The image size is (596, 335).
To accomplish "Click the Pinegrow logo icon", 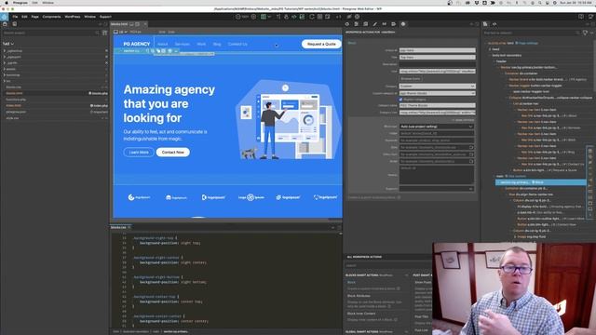I will tap(4, 17).
